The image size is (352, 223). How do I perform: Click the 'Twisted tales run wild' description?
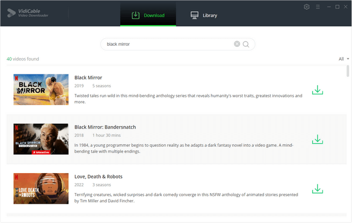(x=188, y=99)
